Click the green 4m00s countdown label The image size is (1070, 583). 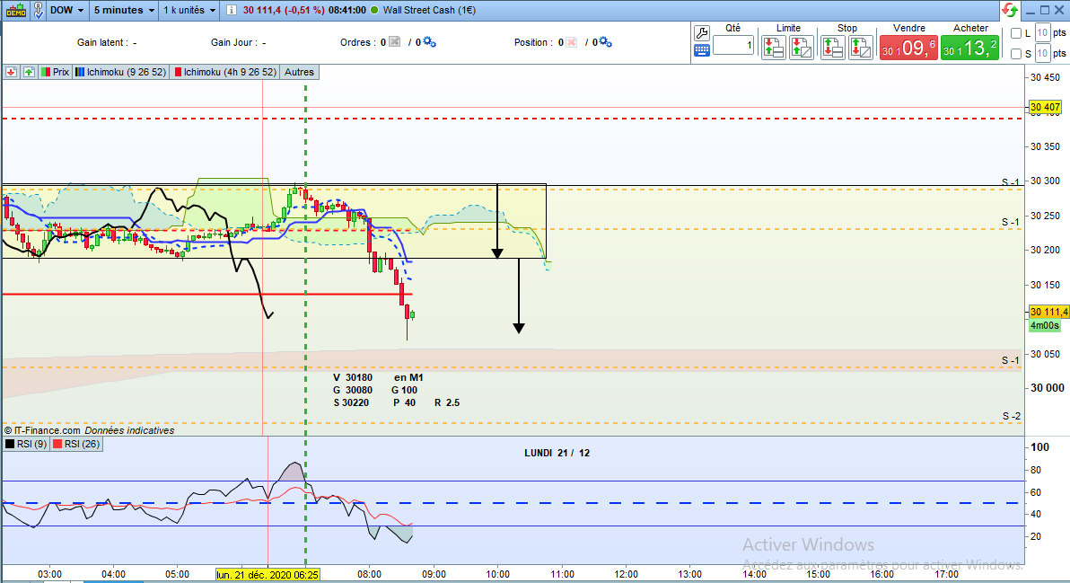coord(1045,325)
